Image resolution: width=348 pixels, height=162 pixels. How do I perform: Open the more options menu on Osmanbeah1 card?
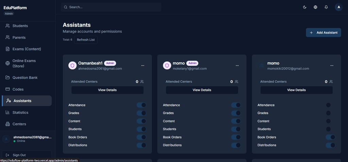(x=143, y=65)
